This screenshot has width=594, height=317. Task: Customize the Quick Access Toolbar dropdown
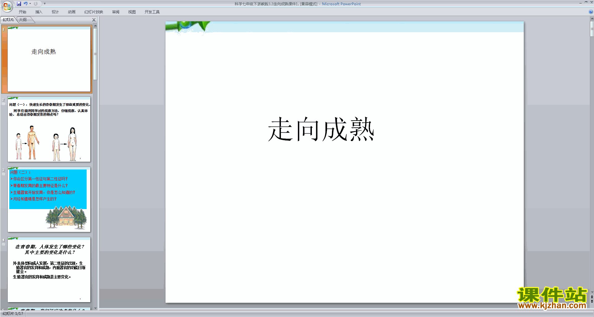(45, 4)
